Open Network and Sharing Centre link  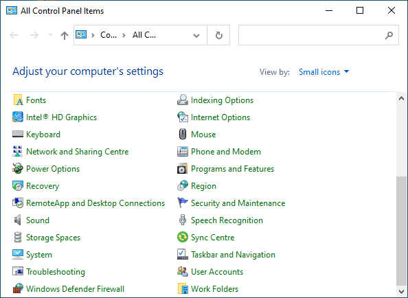click(x=78, y=152)
